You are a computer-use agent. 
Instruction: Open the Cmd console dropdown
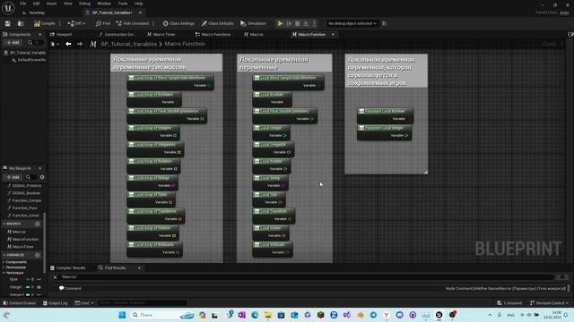(x=84, y=303)
